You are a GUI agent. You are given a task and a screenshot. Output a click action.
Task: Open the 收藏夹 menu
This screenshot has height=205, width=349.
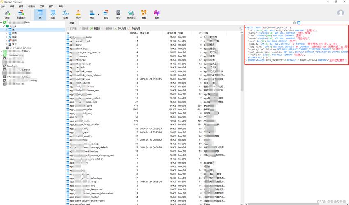[32, 7]
